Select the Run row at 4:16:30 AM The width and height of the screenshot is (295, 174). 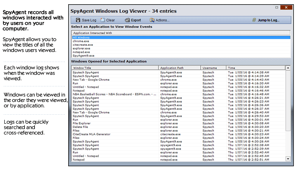(x=178, y=83)
